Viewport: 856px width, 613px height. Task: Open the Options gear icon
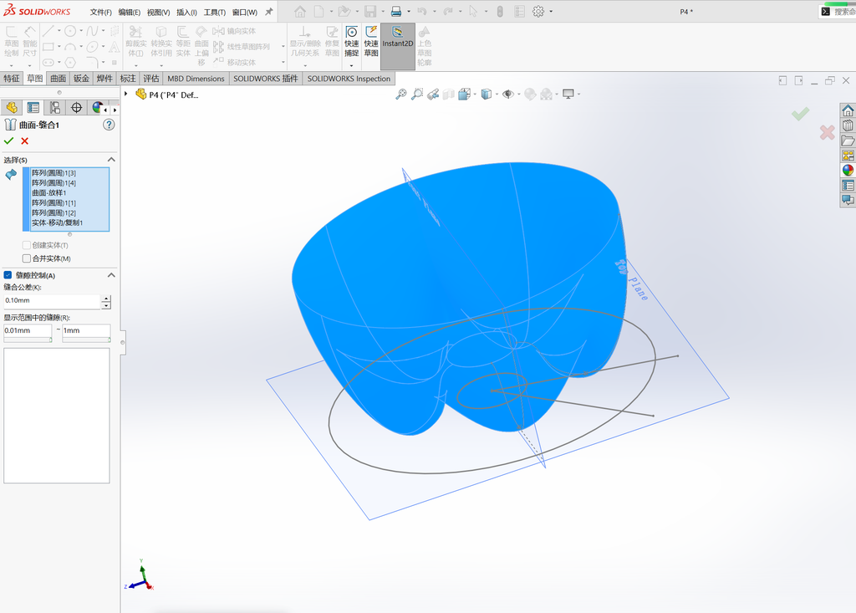[x=538, y=12]
